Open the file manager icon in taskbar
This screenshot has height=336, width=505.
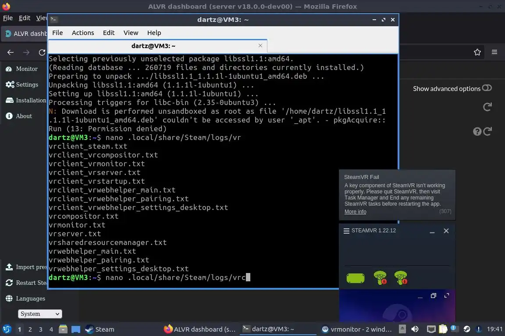(63, 329)
